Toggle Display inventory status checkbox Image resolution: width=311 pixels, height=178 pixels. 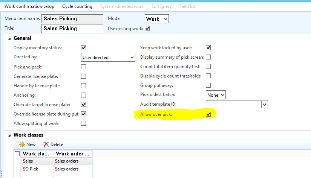[84, 48]
